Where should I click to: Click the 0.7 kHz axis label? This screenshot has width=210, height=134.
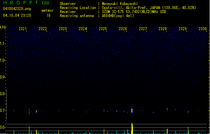(x=3, y=111)
